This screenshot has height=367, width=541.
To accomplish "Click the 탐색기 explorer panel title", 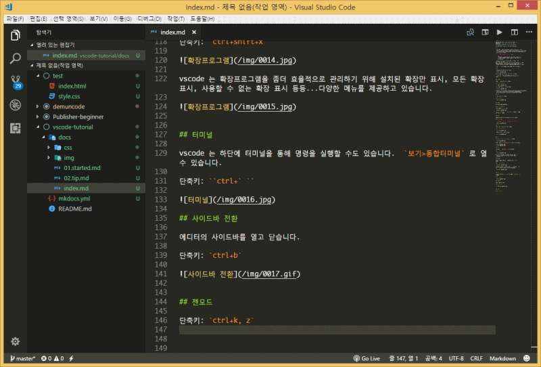I will [44, 32].
